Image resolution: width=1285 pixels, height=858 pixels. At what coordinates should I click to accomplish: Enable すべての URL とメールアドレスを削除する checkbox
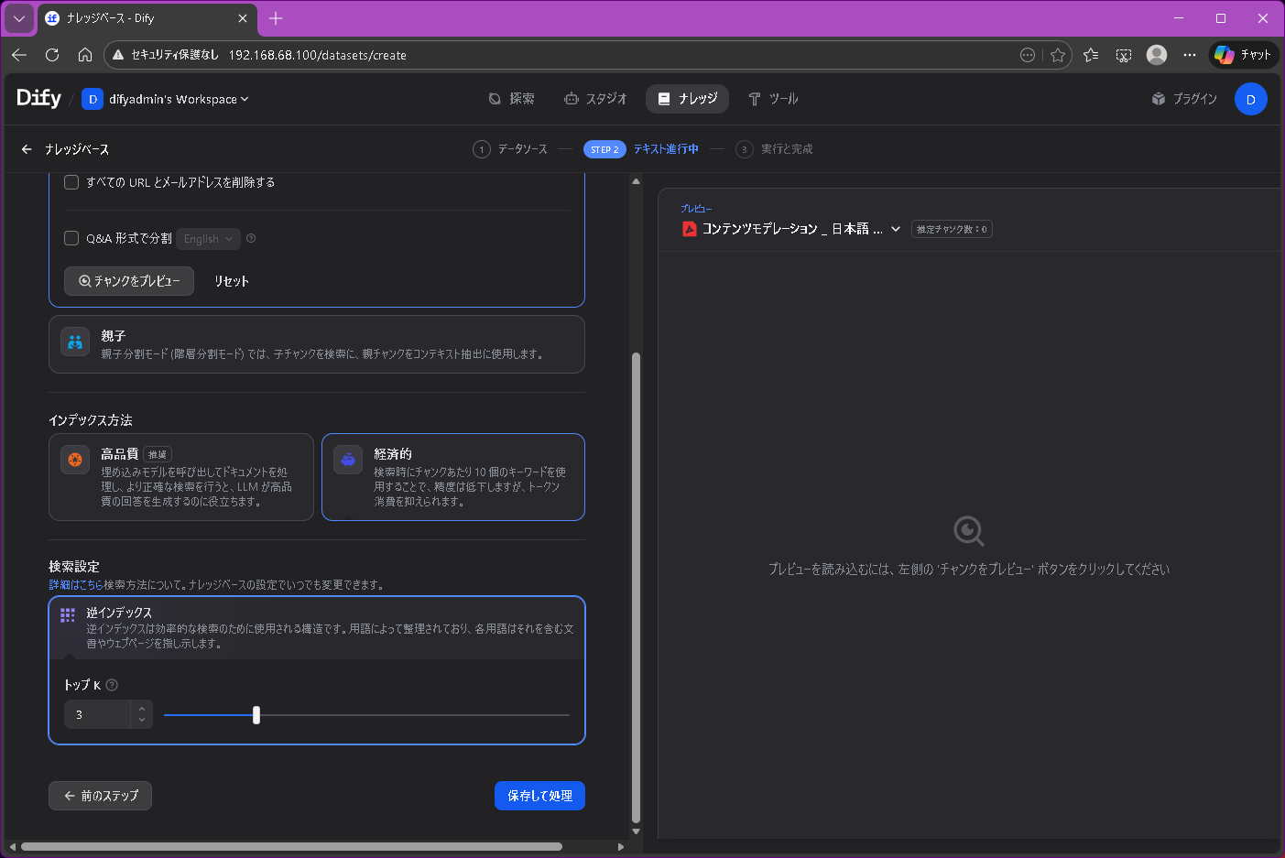[71, 181]
